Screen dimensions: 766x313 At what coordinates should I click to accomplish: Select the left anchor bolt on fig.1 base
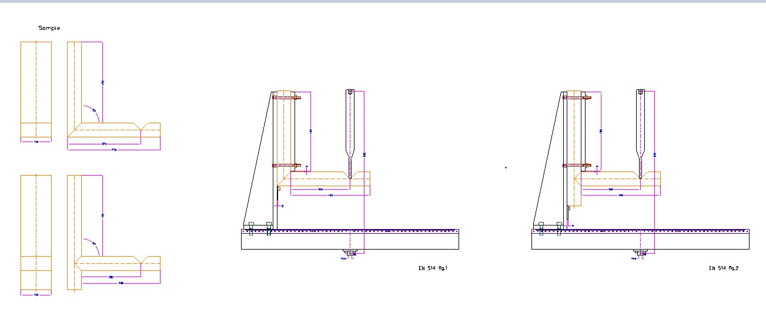tap(251, 228)
